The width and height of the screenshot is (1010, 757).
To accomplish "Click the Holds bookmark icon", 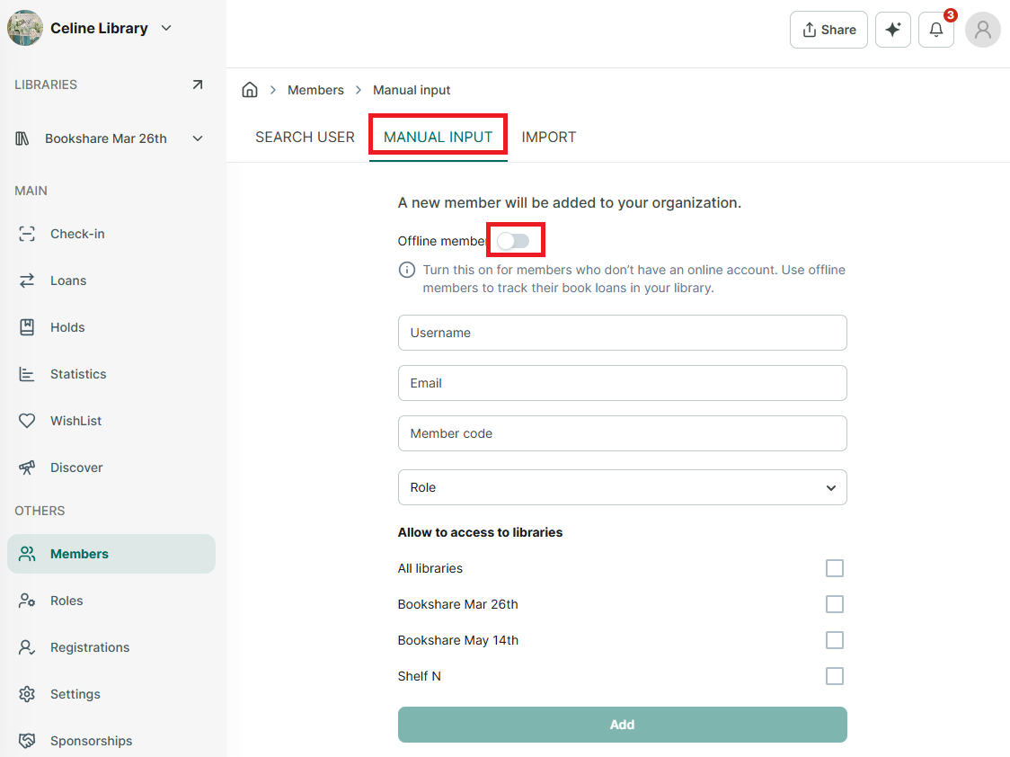I will coord(27,327).
